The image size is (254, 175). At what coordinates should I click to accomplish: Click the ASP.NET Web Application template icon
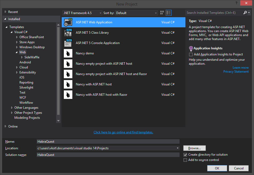[x=68, y=22]
